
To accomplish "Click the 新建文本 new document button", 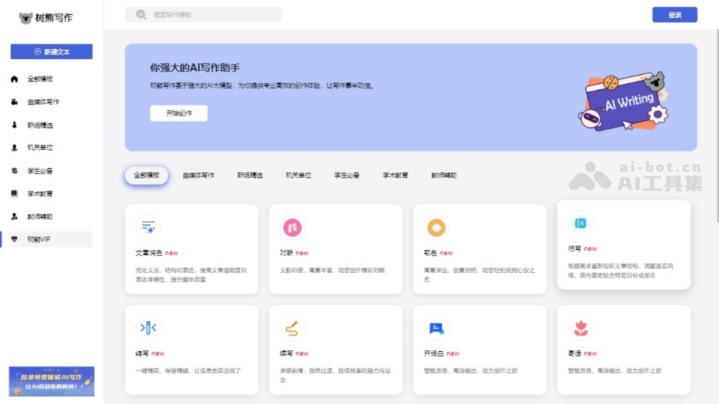I will pyautogui.click(x=51, y=51).
